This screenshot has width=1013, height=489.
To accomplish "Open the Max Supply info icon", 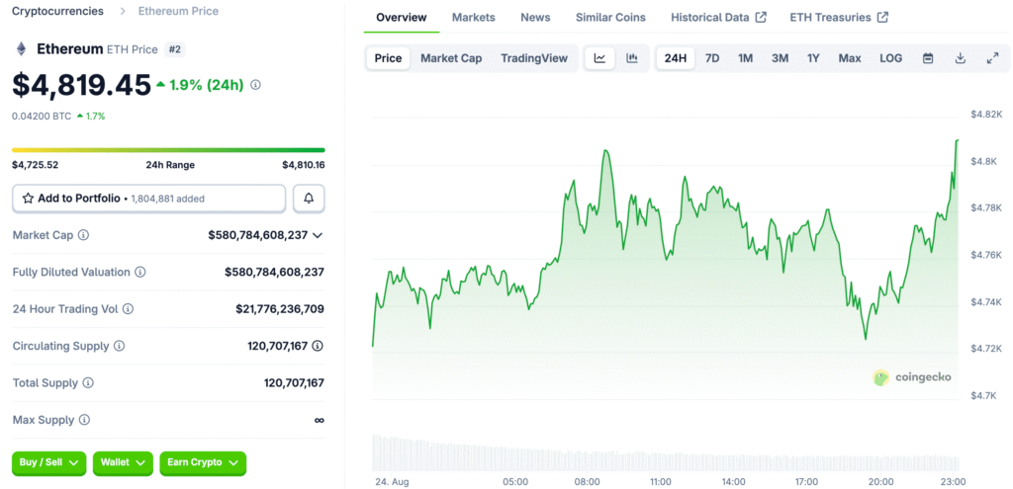I will [x=84, y=420].
